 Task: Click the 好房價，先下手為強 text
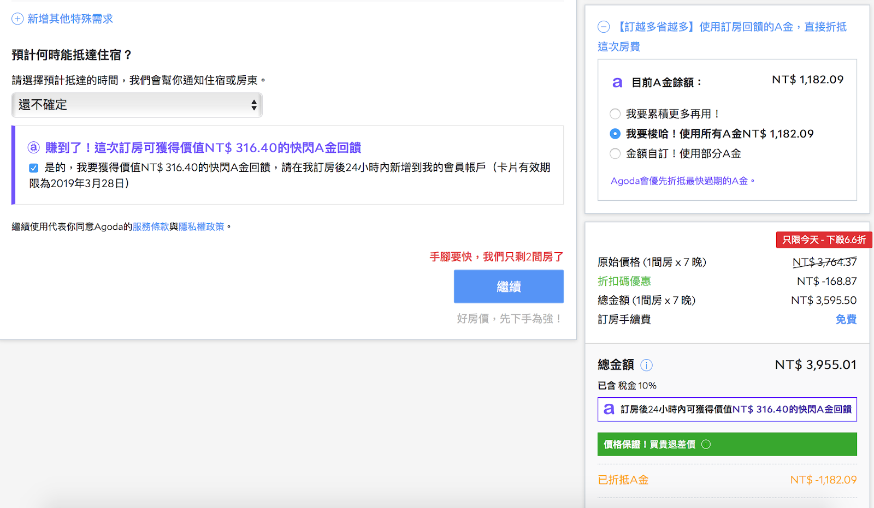tap(510, 319)
